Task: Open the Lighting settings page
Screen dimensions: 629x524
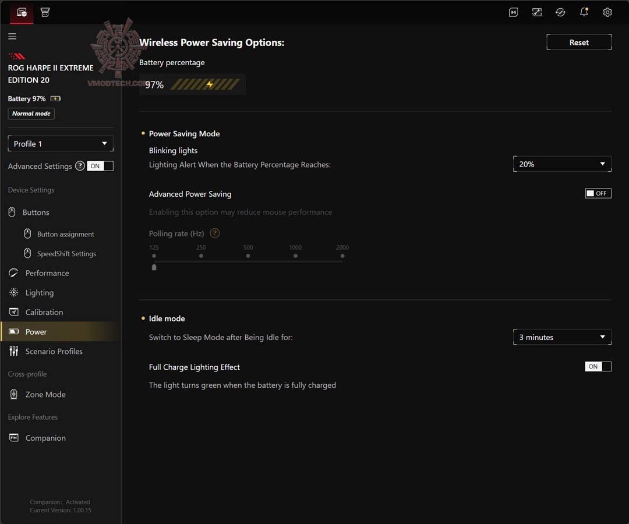Action: point(61,293)
